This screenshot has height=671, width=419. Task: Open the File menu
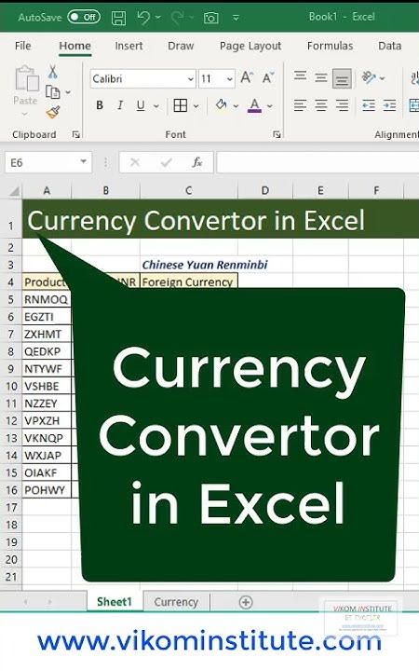point(22,46)
